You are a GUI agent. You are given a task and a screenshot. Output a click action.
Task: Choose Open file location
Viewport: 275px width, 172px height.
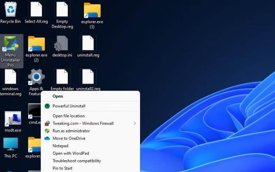(x=90, y=116)
